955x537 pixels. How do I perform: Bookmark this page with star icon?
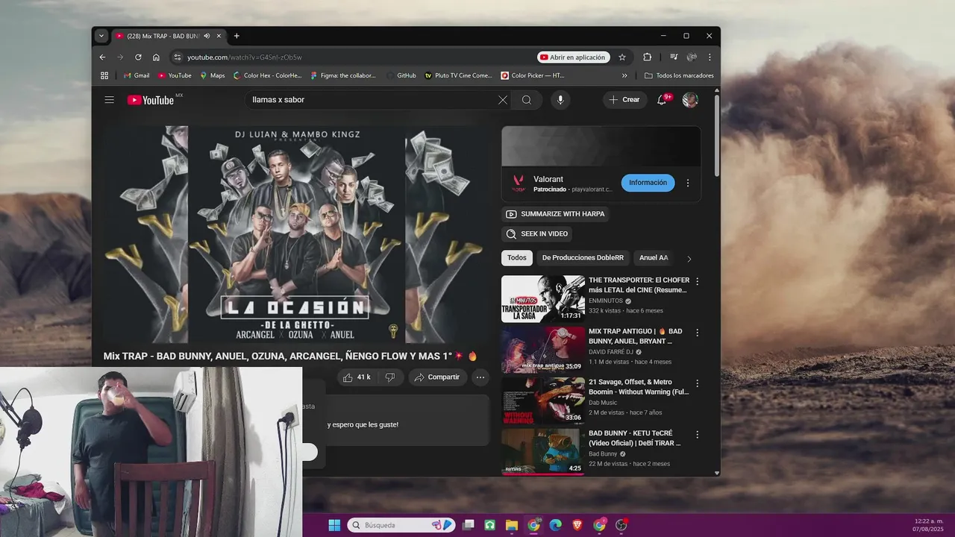622,57
